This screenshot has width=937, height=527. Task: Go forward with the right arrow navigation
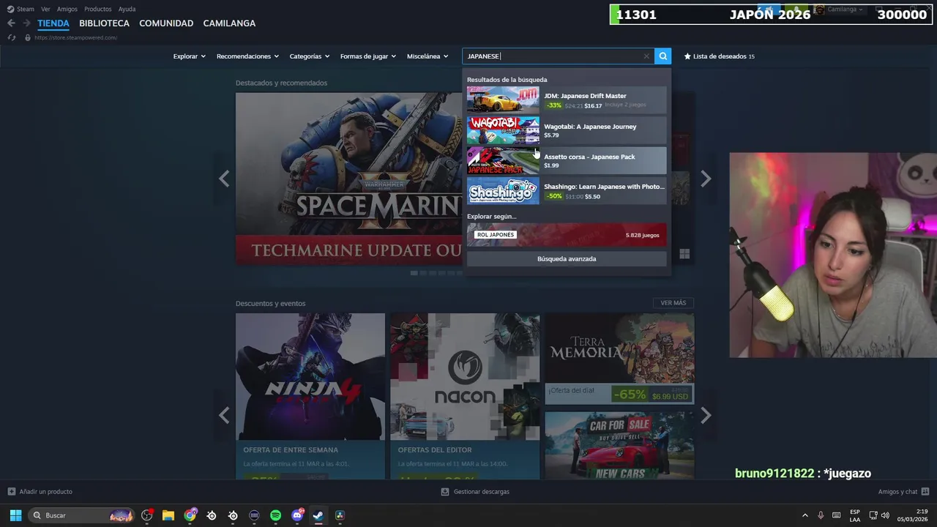(26, 23)
